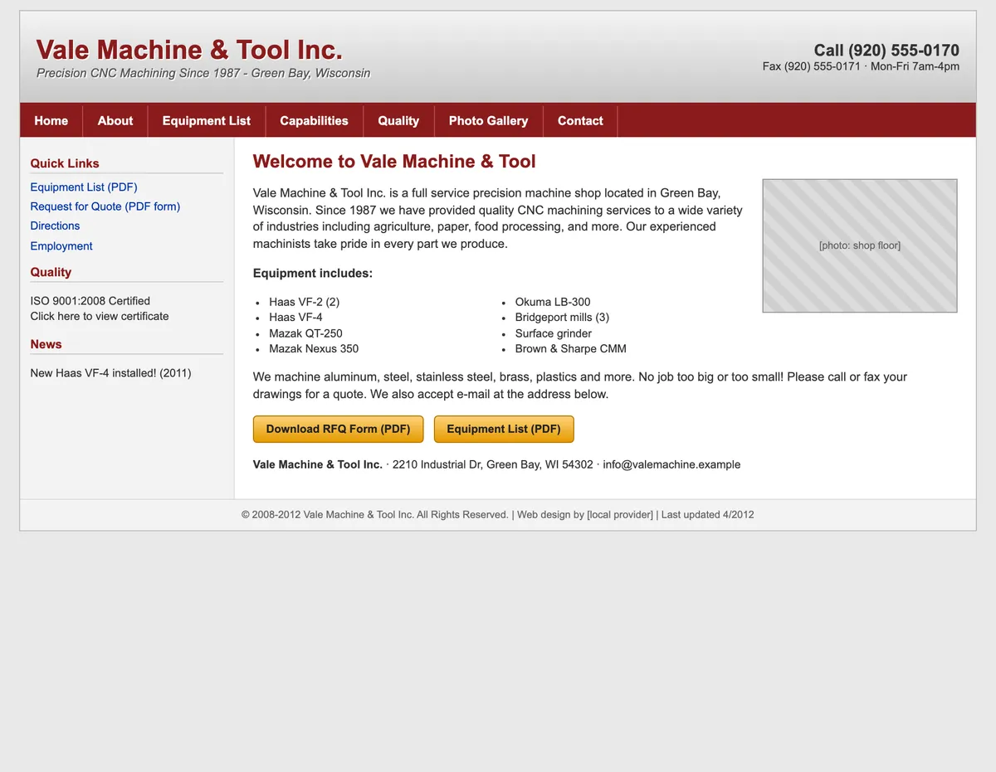Click the Quick Links sidebar heading
Image resolution: width=996 pixels, height=772 pixels.
pyautogui.click(x=65, y=163)
